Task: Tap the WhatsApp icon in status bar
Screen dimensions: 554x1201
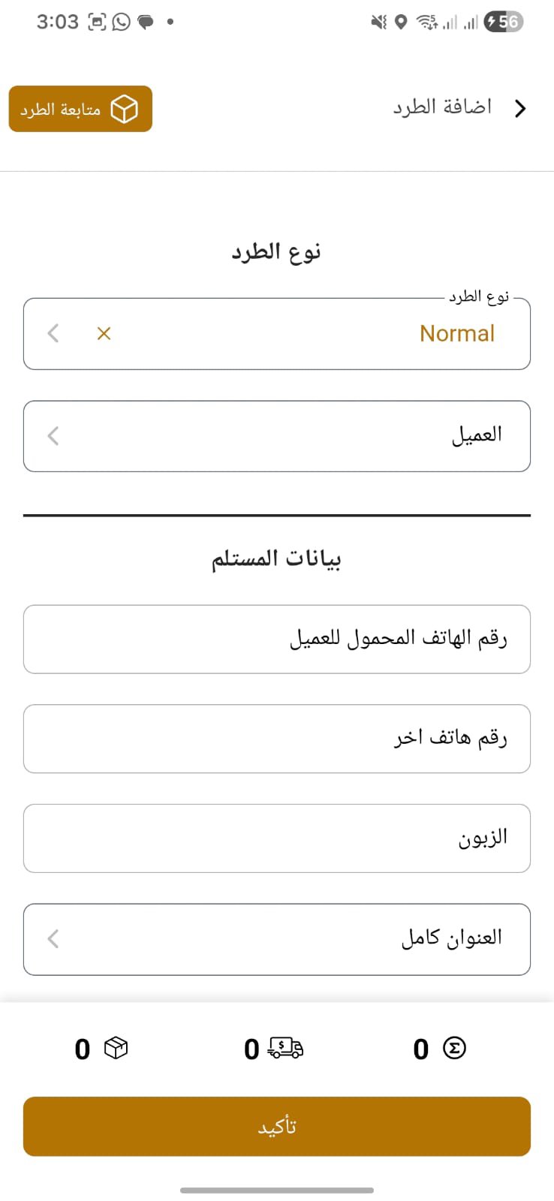Action: tap(121, 22)
